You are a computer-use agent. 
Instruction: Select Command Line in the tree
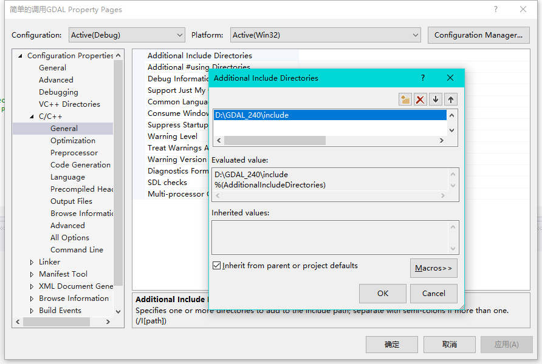[77, 249]
